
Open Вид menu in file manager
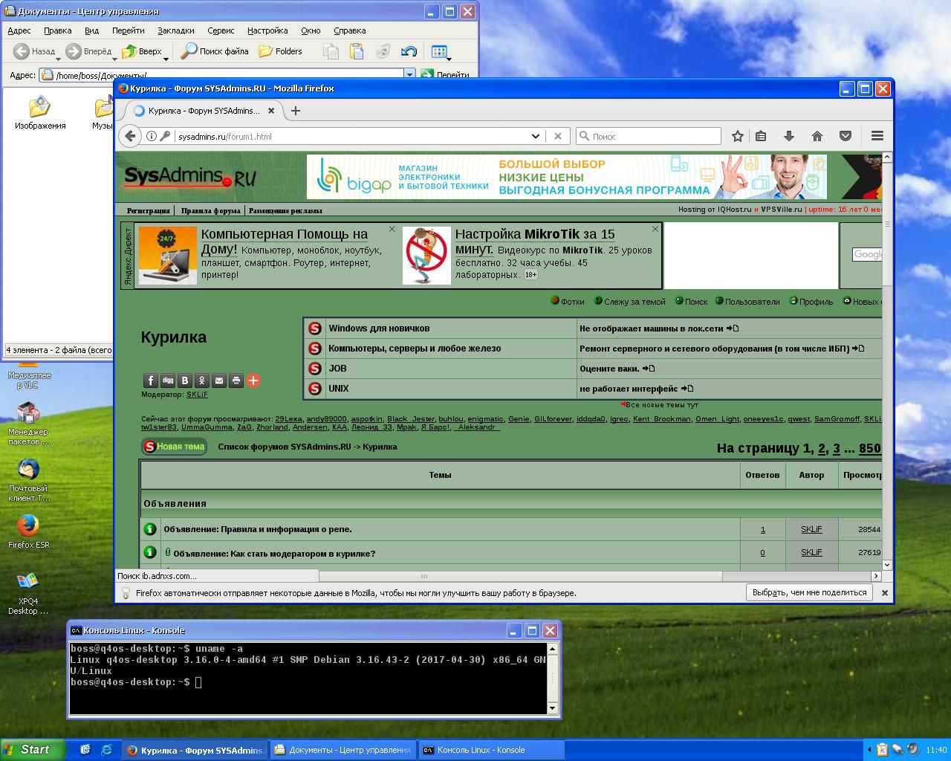91,30
